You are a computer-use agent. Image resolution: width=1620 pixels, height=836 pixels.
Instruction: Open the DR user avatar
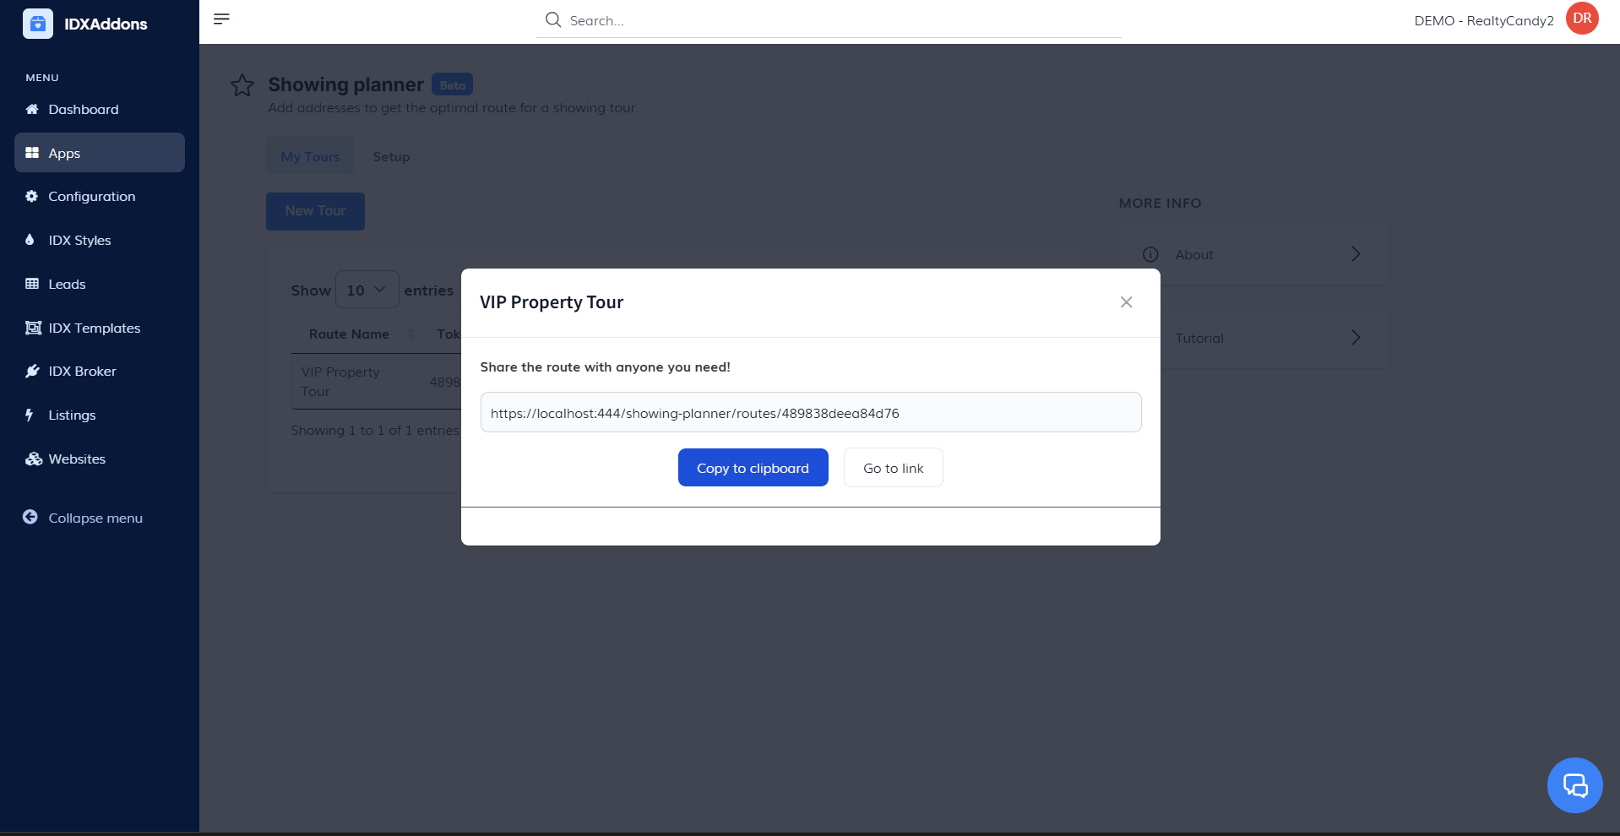point(1582,19)
